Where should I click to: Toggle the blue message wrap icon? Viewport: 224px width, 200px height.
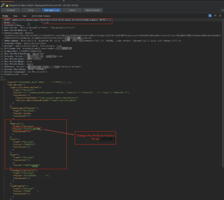210,16
